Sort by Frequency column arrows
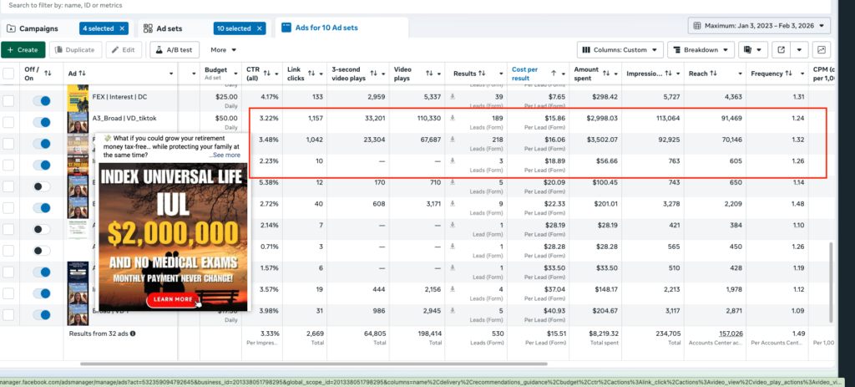This screenshot has height=387, width=855. [789, 74]
